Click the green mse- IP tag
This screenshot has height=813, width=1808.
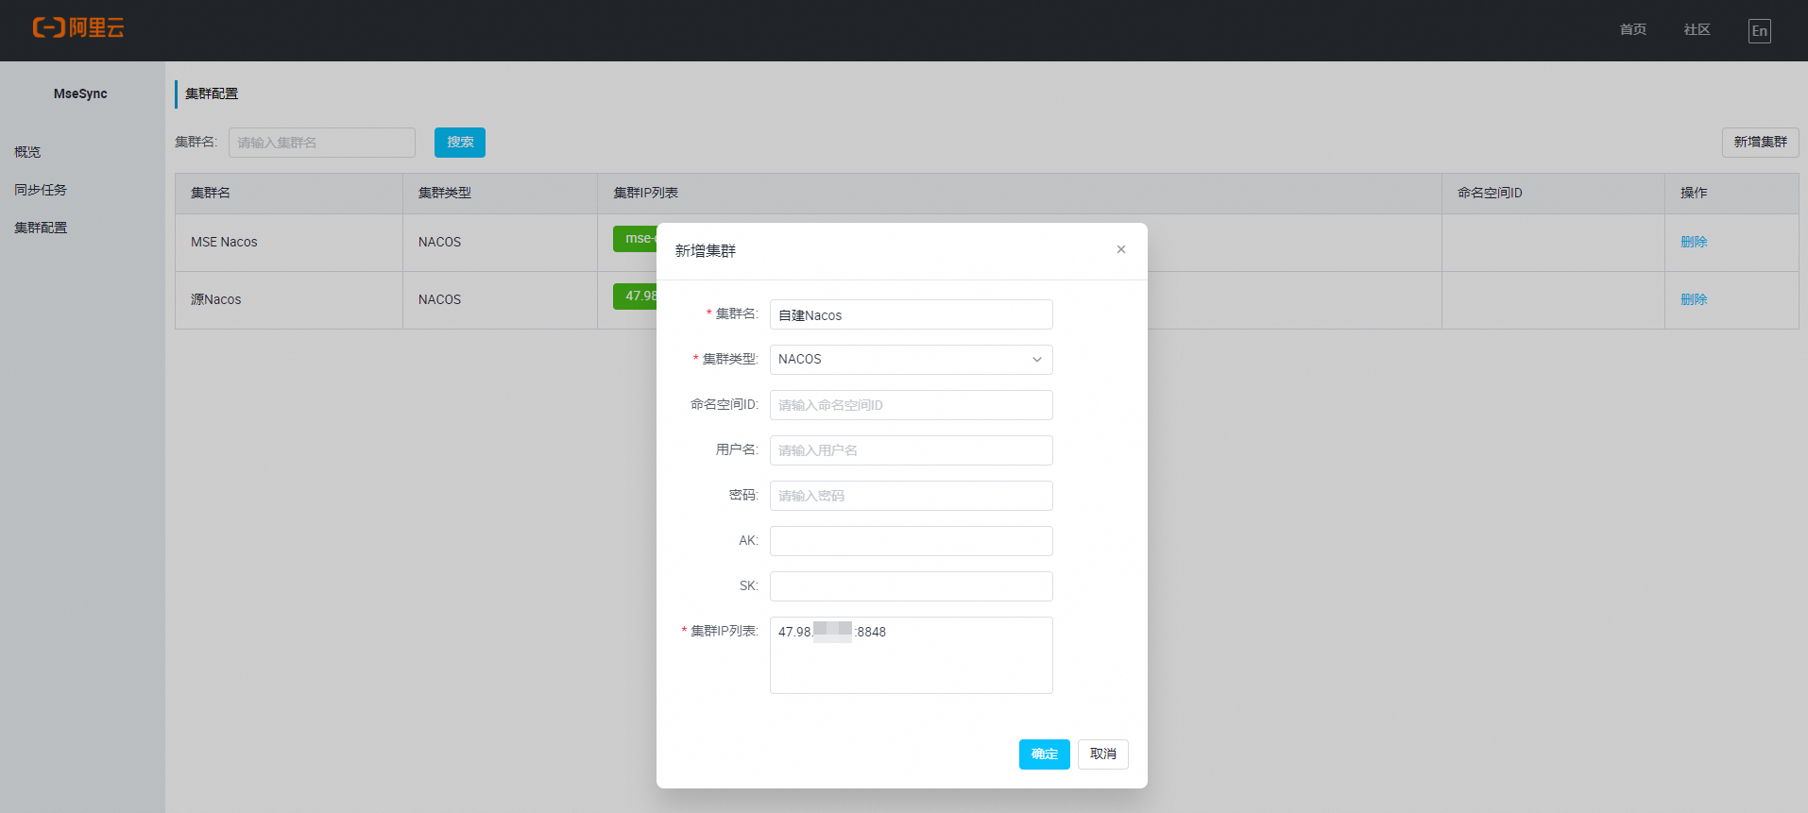coord(636,239)
